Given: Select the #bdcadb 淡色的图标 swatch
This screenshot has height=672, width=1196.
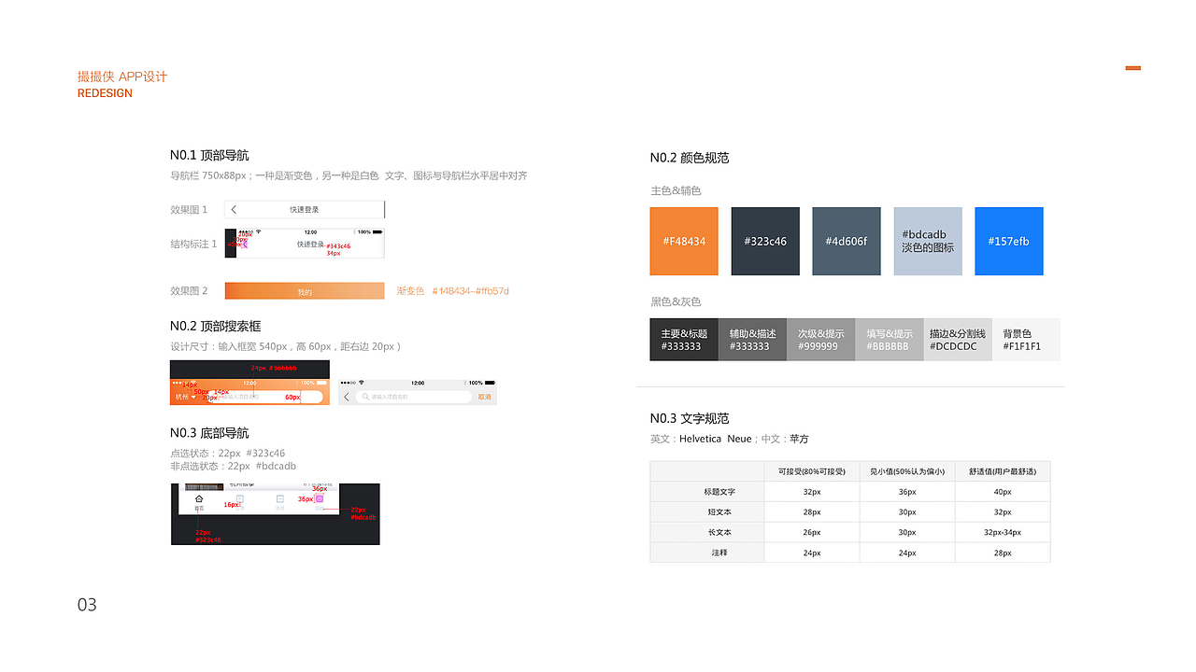Looking at the screenshot, I should [x=927, y=241].
